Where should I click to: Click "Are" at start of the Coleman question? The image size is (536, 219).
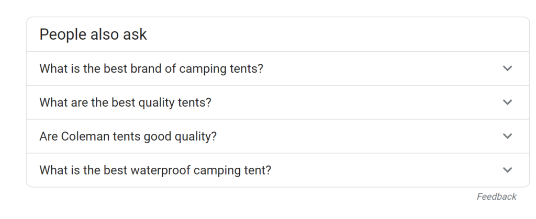pos(48,136)
